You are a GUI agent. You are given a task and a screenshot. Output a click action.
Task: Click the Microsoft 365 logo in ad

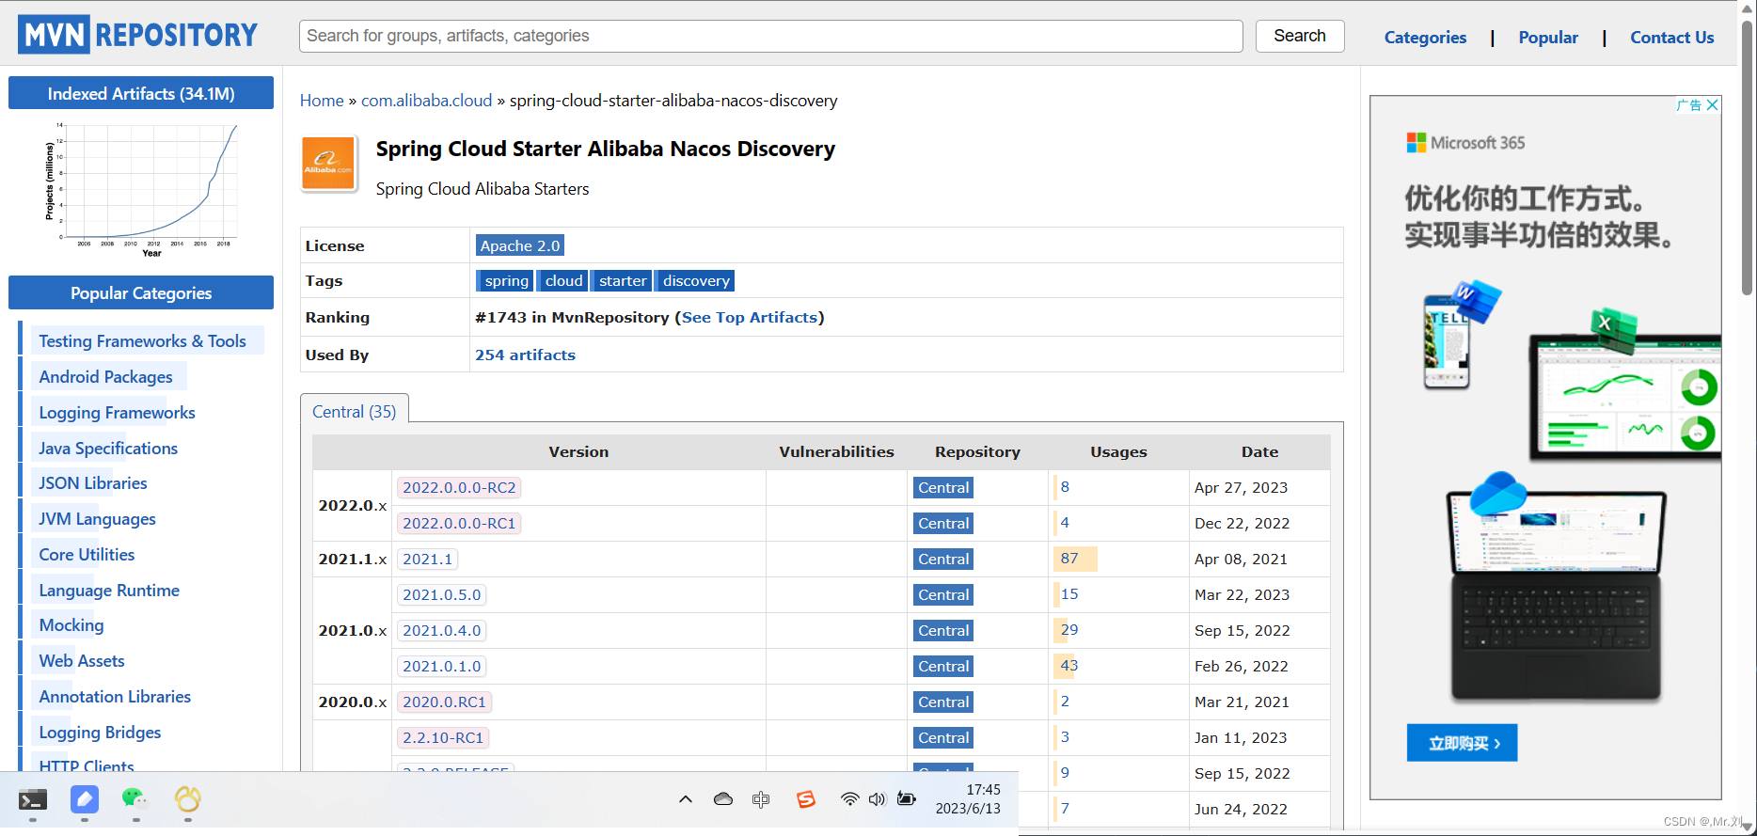tap(1465, 143)
